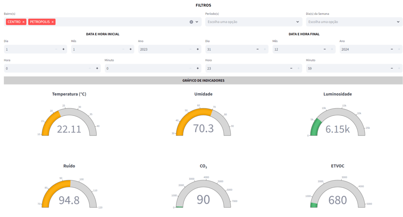Decrease the final Dia value 31
The width and height of the screenshot is (403, 217).
257,49
